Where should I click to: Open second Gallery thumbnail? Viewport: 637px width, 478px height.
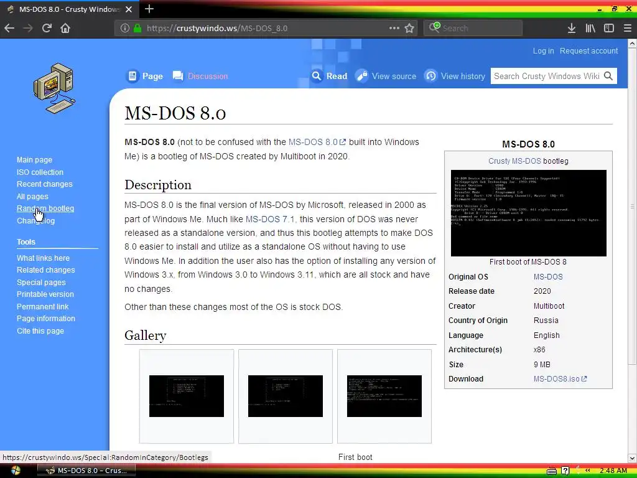click(x=286, y=396)
